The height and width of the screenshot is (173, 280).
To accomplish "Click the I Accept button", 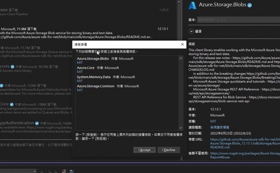I will pyautogui.click(x=144, y=150).
